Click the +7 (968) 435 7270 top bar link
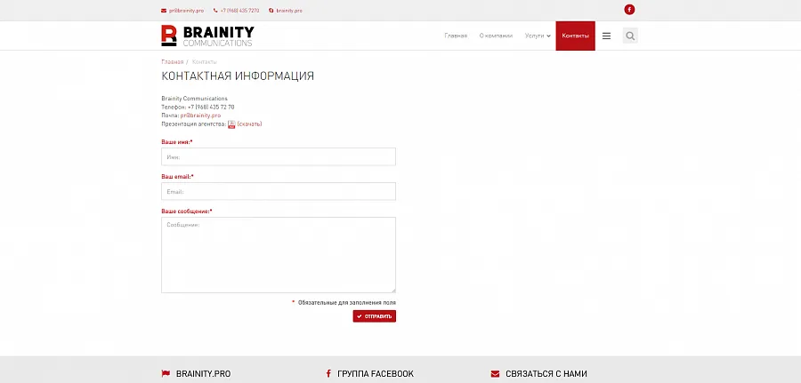Viewport: 801px width, 383px height. [x=239, y=10]
